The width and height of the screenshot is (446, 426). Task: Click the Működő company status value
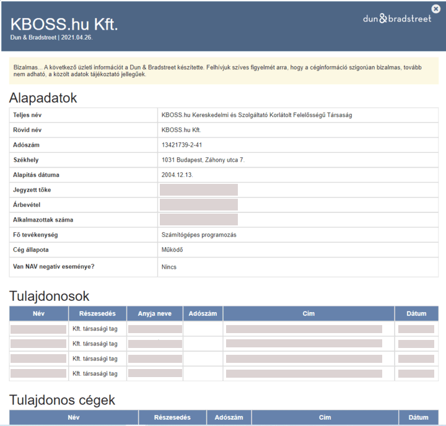point(172,250)
